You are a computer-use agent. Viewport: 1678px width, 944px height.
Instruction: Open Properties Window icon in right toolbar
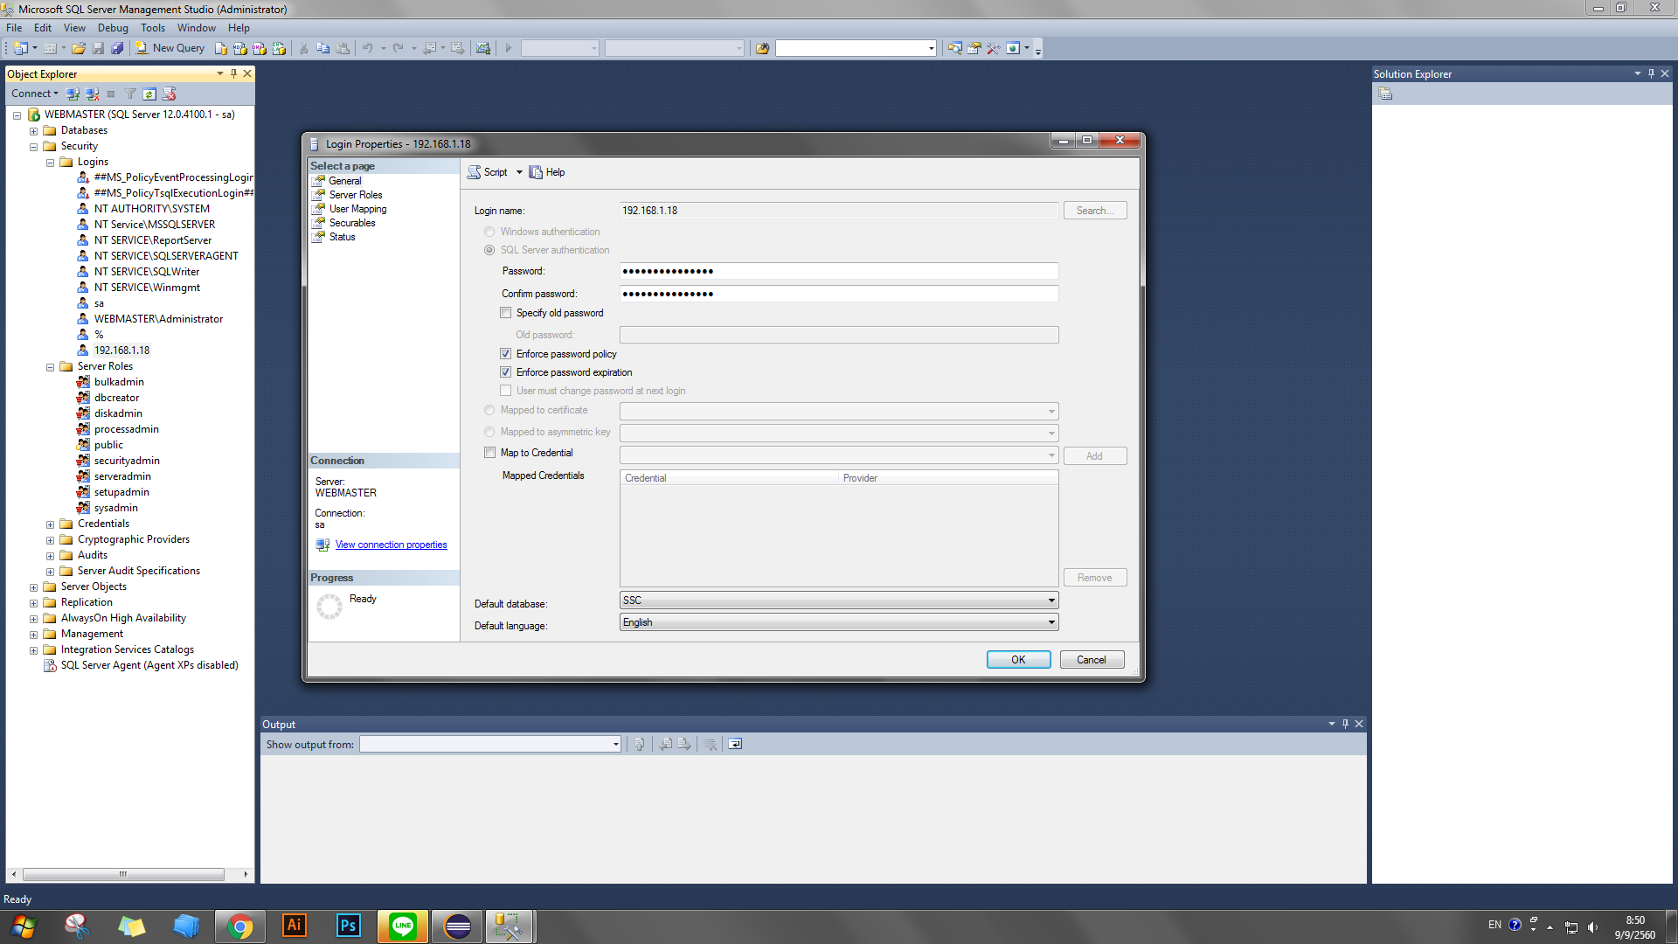(974, 48)
